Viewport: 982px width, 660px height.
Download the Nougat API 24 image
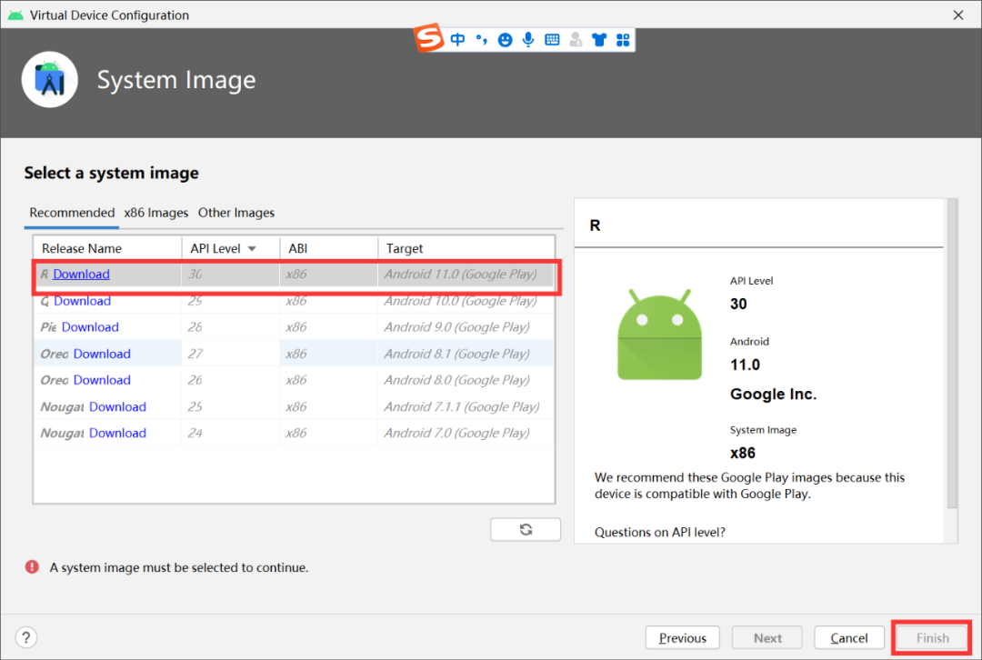[x=117, y=434]
